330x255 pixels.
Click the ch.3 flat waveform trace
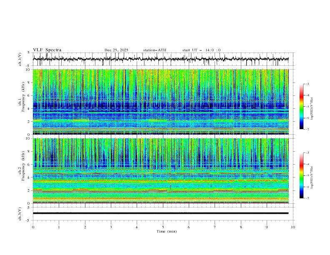(x=162, y=213)
